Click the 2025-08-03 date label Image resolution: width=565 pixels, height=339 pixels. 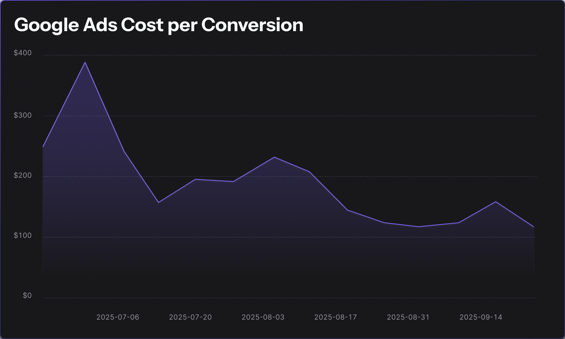click(263, 317)
